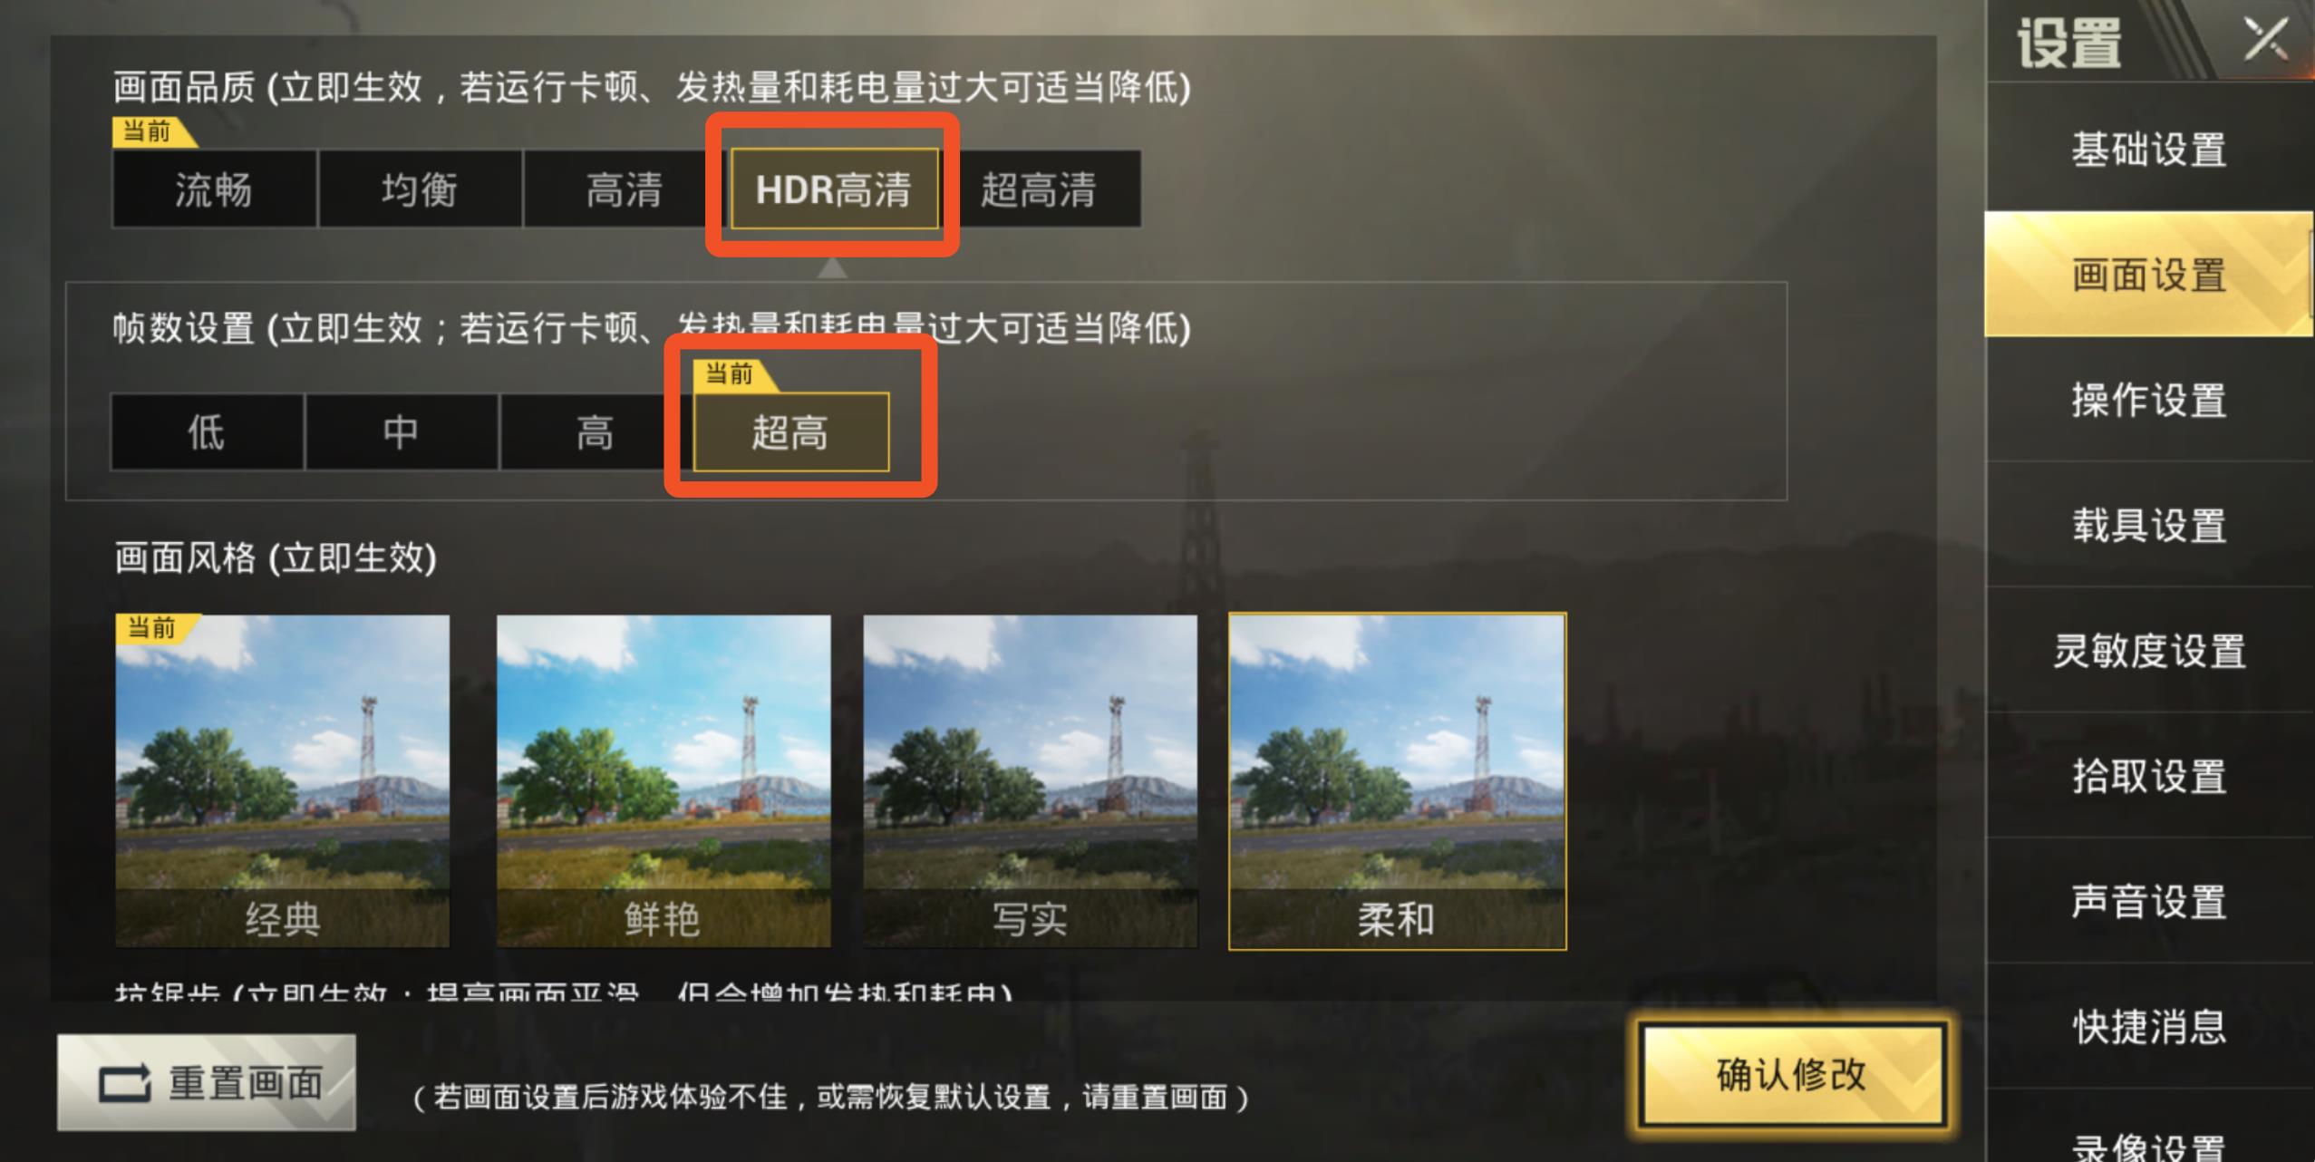Pick the 柔和 style thumbnail
Viewport: 2315px width, 1162px height.
pyautogui.click(x=1397, y=781)
